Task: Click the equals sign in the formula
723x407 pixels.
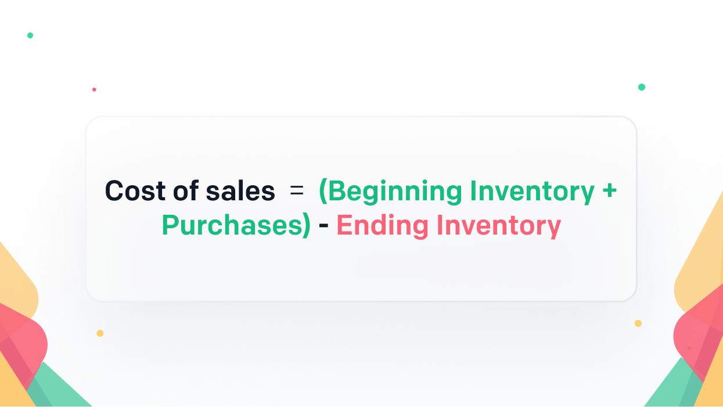Action: click(297, 191)
